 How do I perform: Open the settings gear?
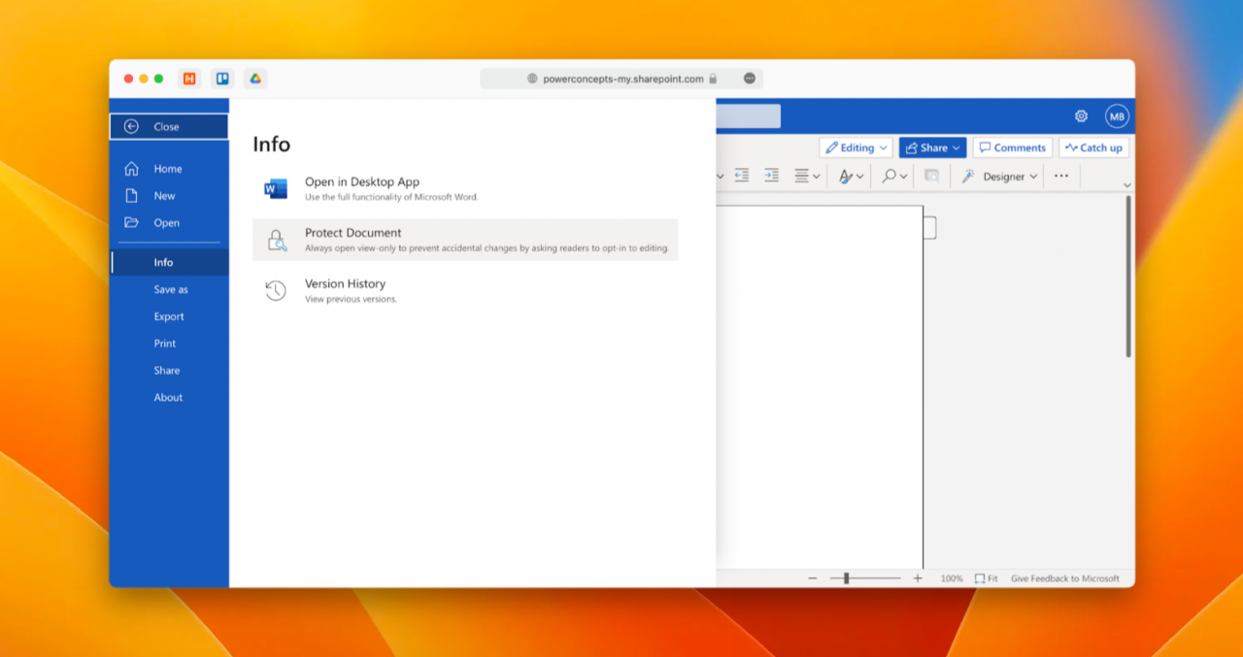[x=1081, y=116]
